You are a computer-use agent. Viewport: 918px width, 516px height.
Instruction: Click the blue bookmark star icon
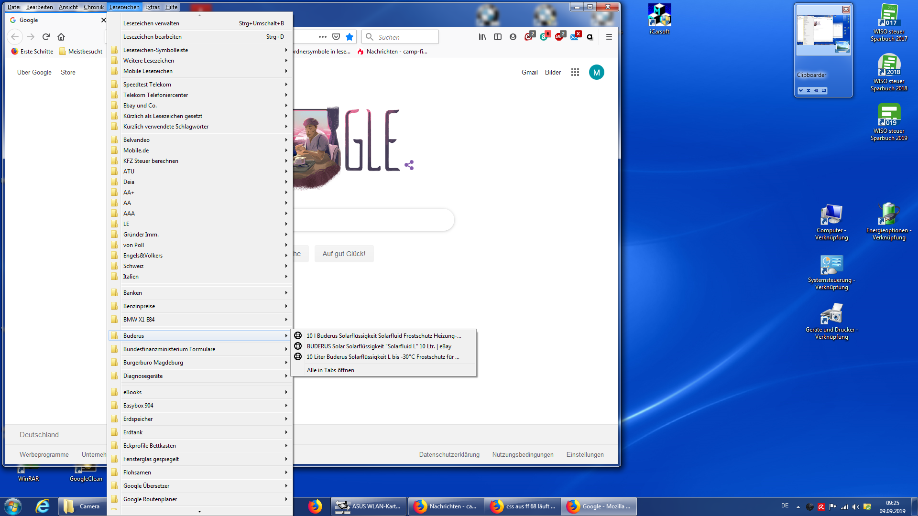(x=350, y=37)
